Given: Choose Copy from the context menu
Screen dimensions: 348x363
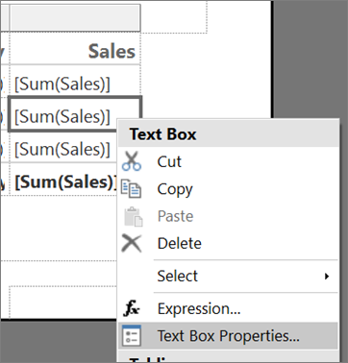Looking at the screenshot, I should 229,189.
